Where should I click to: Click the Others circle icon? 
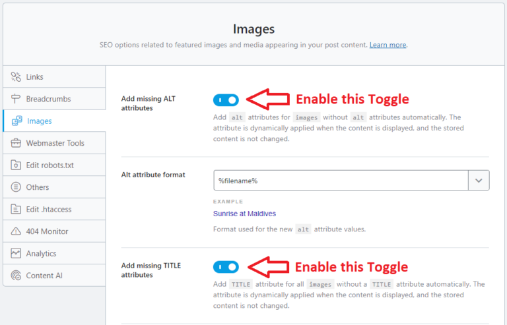pyautogui.click(x=17, y=187)
